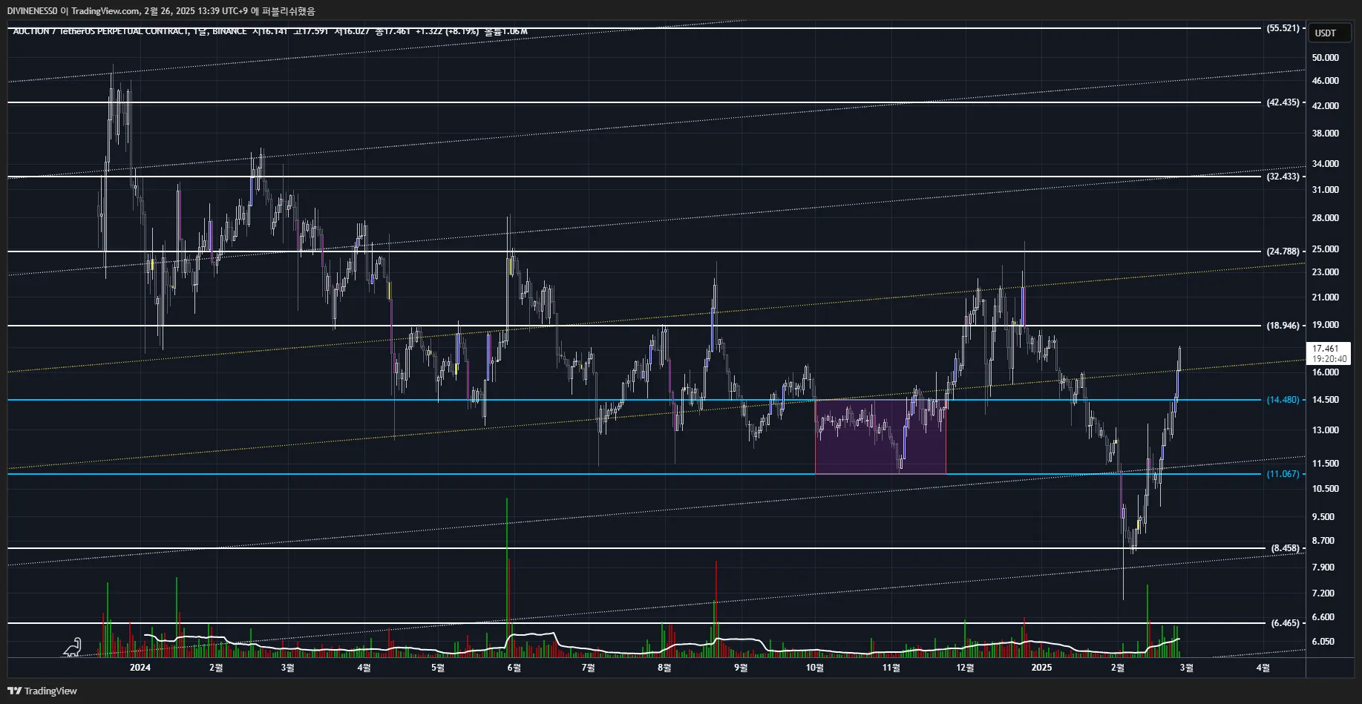The width and height of the screenshot is (1362, 704).
Task: Click the 12월 label on the time axis
Action: (964, 668)
